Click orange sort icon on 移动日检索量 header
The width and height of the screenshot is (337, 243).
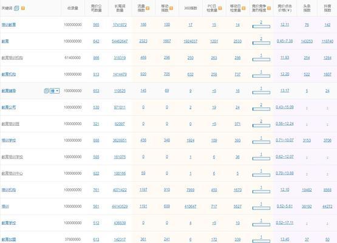[243, 9]
